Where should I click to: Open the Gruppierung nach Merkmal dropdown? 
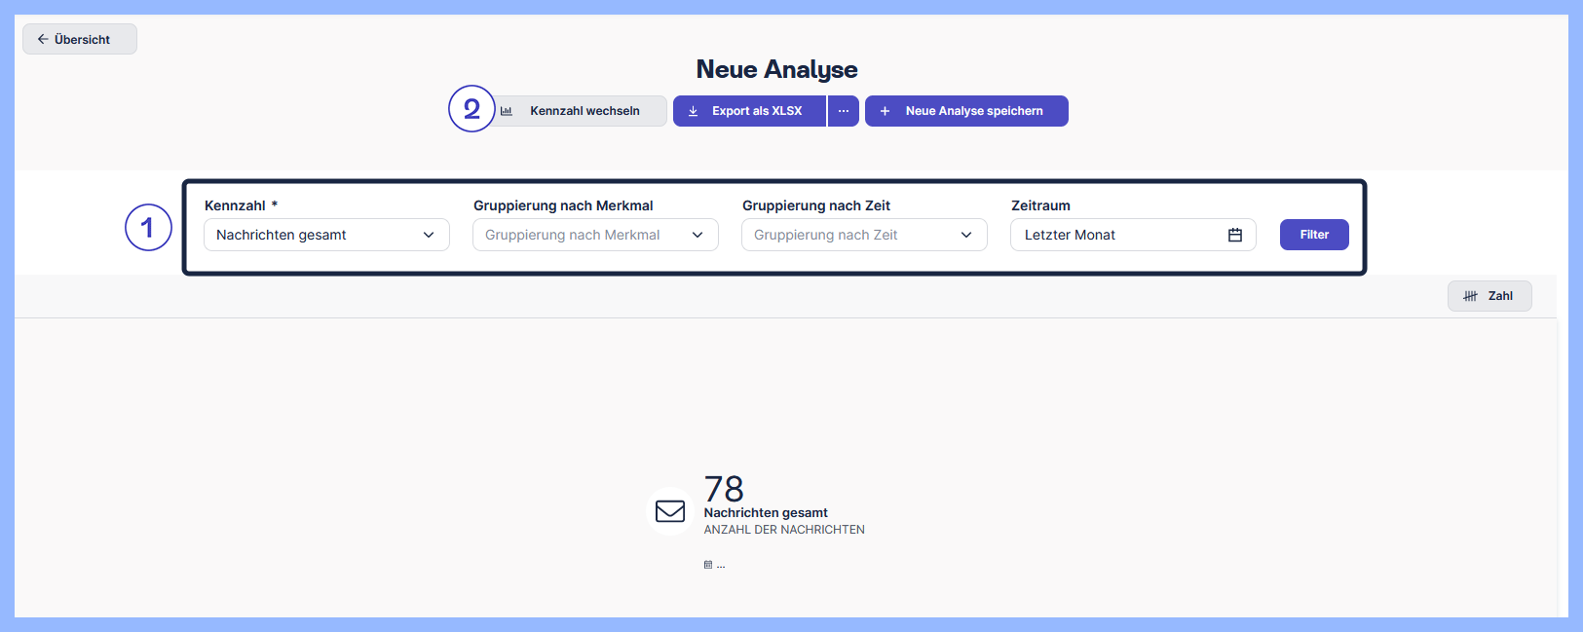(x=595, y=235)
